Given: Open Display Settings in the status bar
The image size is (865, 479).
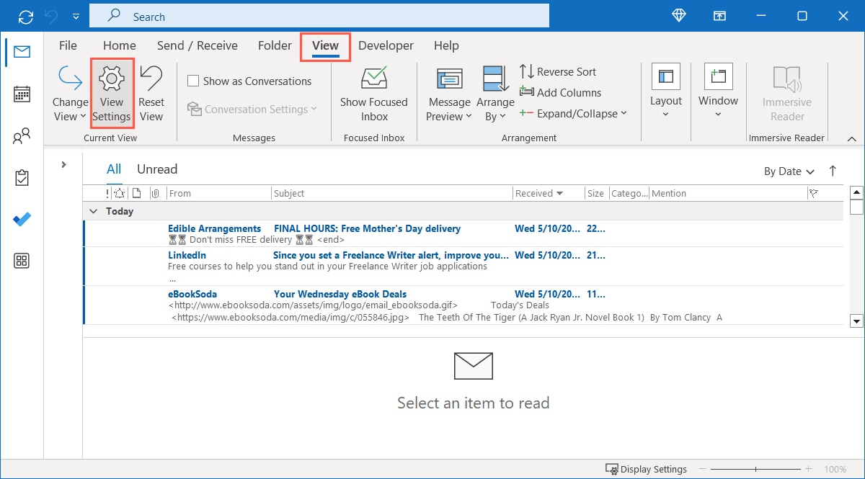Looking at the screenshot, I should point(646,468).
